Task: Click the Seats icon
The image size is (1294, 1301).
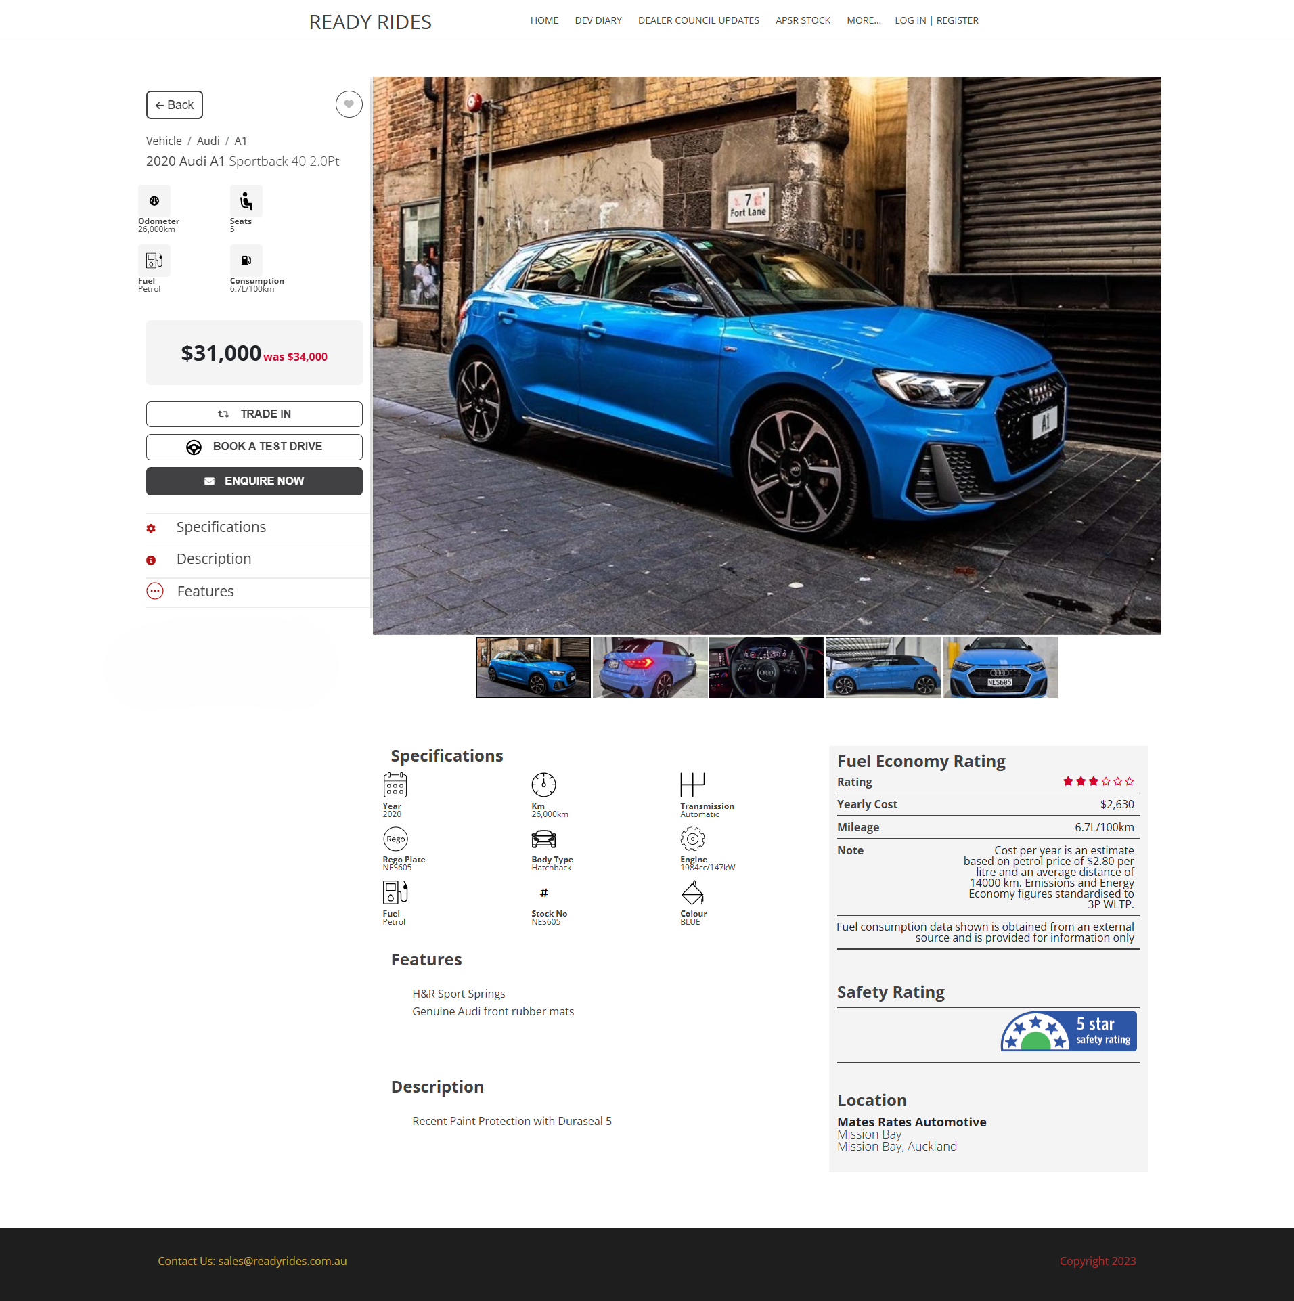Action: coord(246,201)
